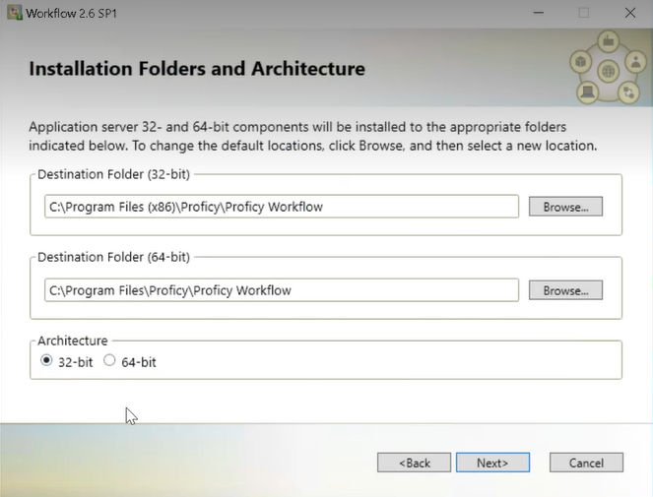This screenshot has width=653, height=497.
Task: Minimize the Workflow installer window
Action: point(539,13)
